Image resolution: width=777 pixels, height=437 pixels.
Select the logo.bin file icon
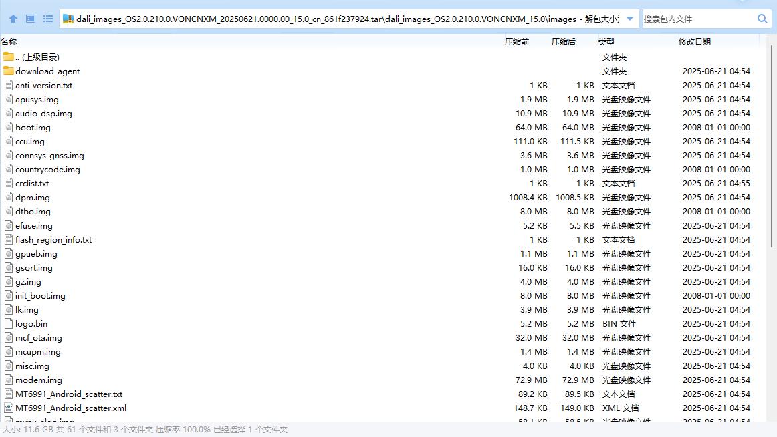point(9,323)
